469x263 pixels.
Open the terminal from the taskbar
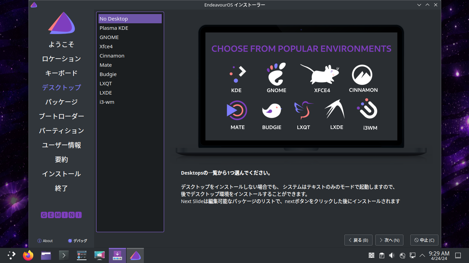(x=64, y=255)
